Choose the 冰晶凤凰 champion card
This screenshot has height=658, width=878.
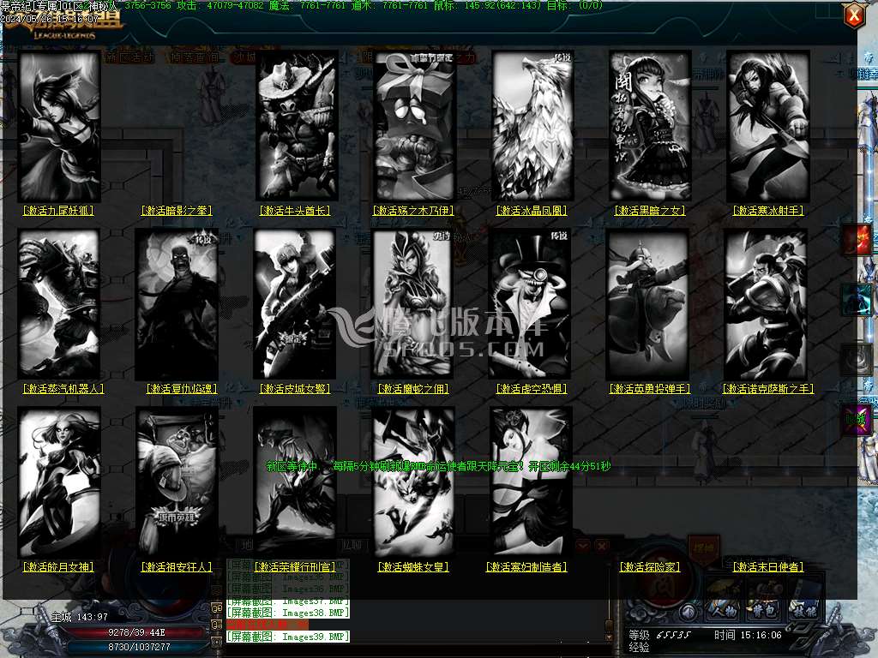[x=532, y=126]
